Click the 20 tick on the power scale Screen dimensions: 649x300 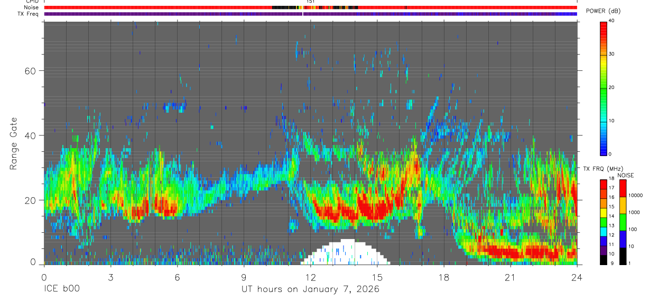613,87
